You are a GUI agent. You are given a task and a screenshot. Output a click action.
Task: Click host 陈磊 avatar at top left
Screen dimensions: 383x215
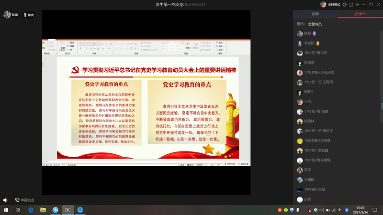(7, 14)
